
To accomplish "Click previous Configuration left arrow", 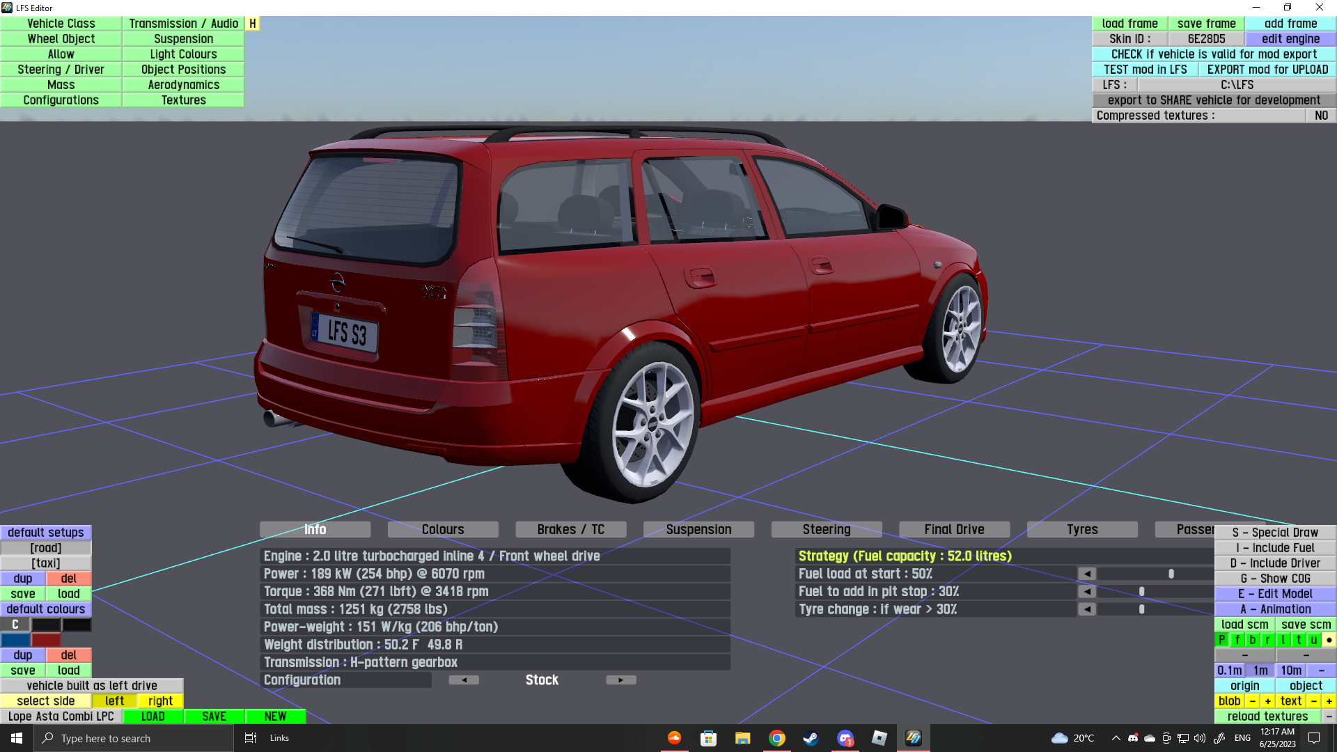I will point(464,680).
